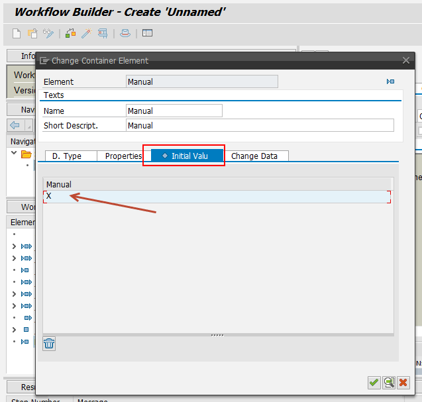Switch to the D. Type tab

tap(71, 156)
